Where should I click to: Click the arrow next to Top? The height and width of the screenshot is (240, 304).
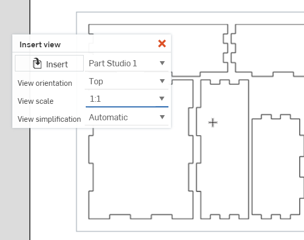click(162, 81)
